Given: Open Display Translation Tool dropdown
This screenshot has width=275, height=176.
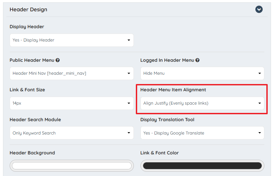Looking at the screenshot, I should click(x=202, y=133).
